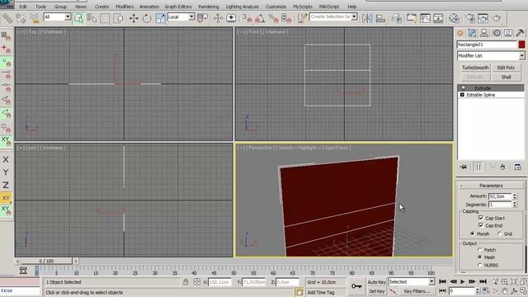The height and width of the screenshot is (297, 528).
Task: Click the Play Animation button
Action: pyautogui.click(x=462, y=281)
